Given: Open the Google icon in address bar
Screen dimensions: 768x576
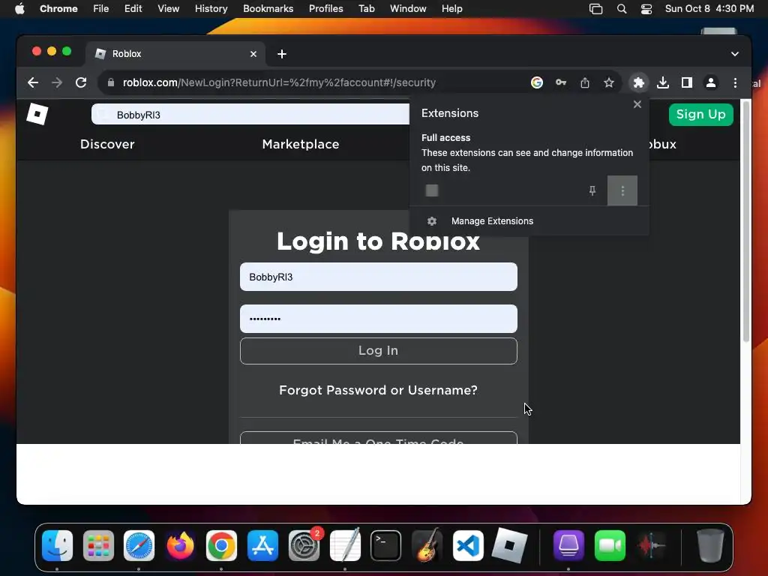Looking at the screenshot, I should click(537, 82).
